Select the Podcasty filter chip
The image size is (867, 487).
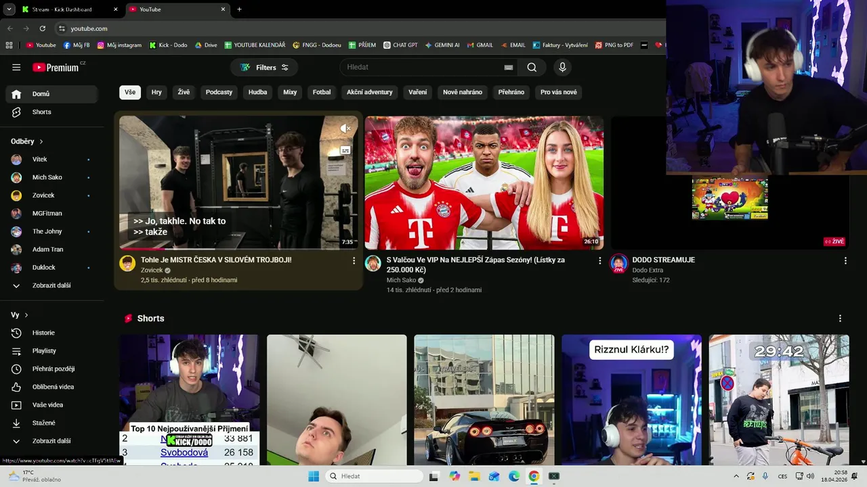tap(219, 92)
